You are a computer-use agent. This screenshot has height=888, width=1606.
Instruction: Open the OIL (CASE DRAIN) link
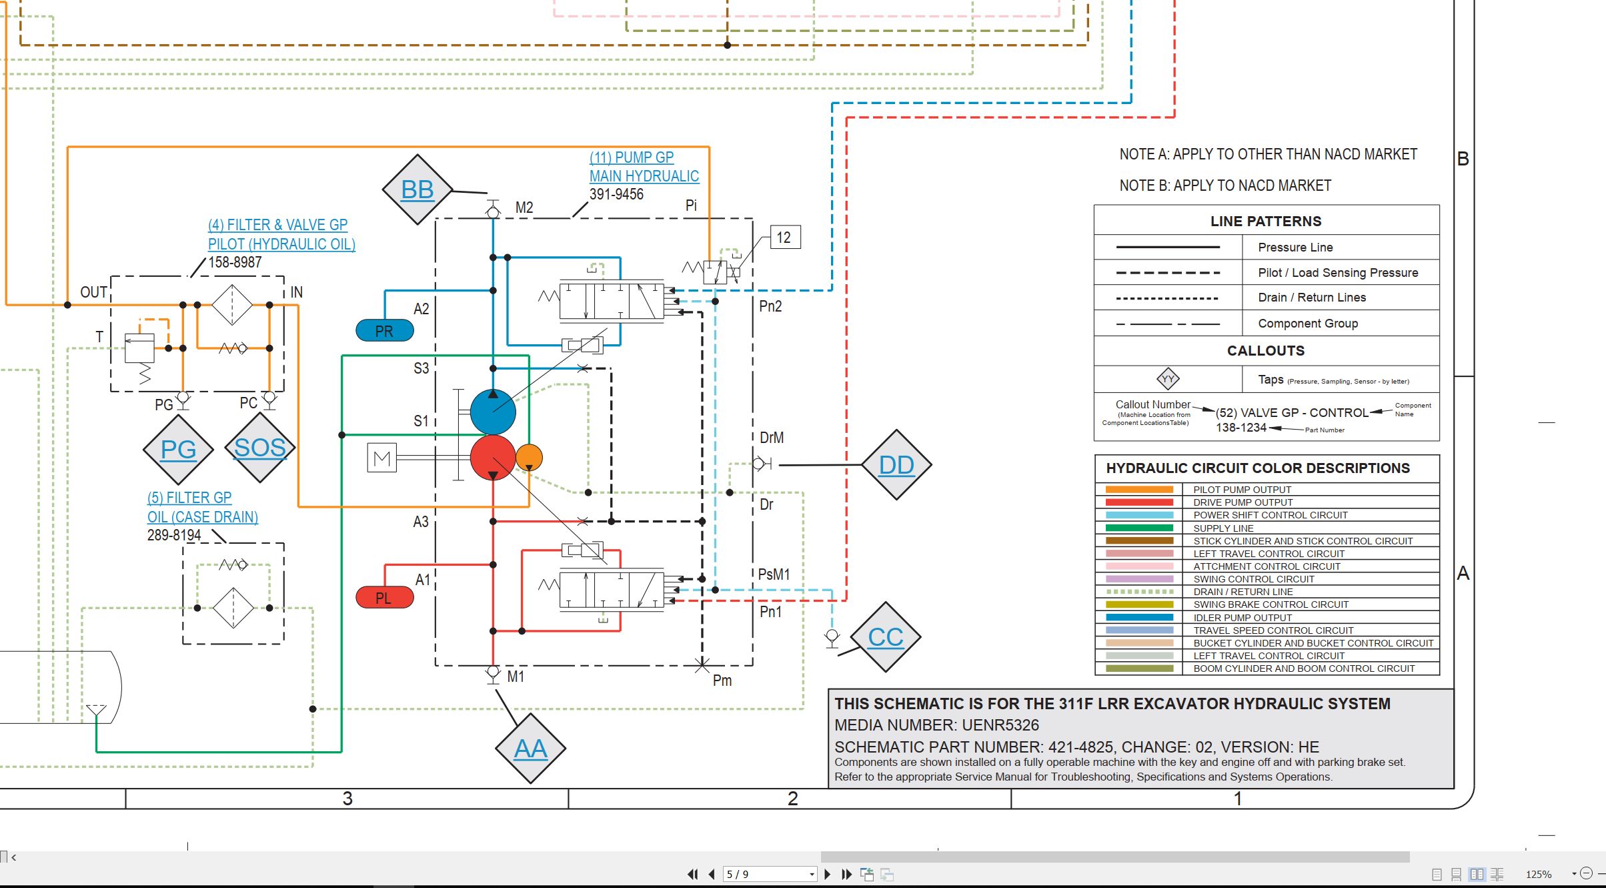click(202, 517)
